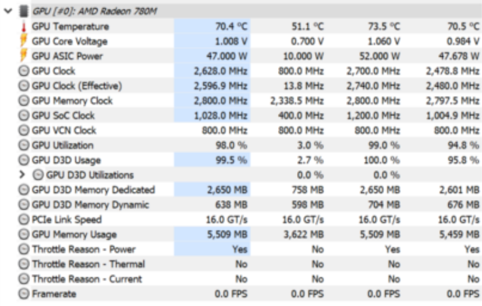Click current temperature value 70.4 °C
Screen dimensions: 482x306
point(231,27)
